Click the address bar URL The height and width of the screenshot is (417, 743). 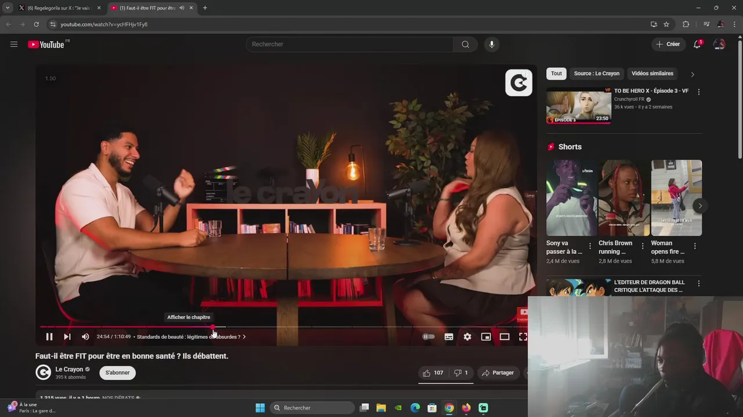point(104,24)
